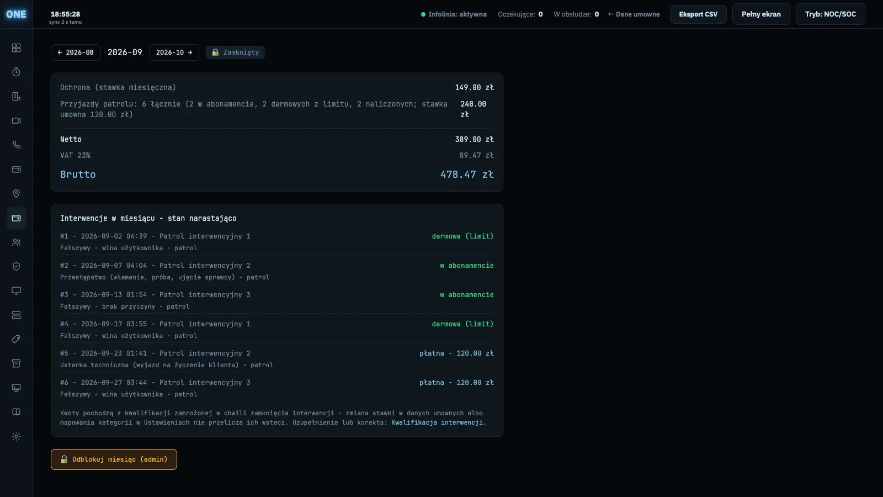The height and width of the screenshot is (497, 883).
Task: Click the Brutto total 478.47 zł
Action: pos(467,175)
